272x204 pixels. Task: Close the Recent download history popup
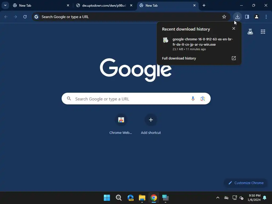234,28
